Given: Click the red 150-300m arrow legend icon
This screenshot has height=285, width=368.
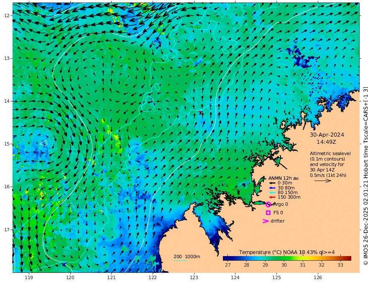Looking at the screenshot, I should coord(272,197).
